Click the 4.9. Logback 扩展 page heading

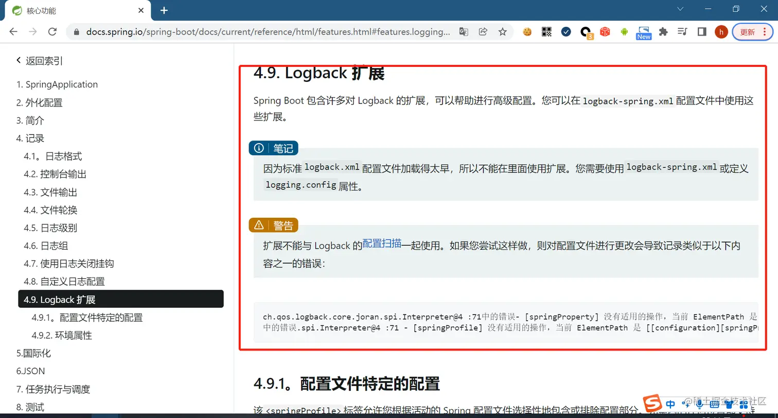pyautogui.click(x=319, y=73)
